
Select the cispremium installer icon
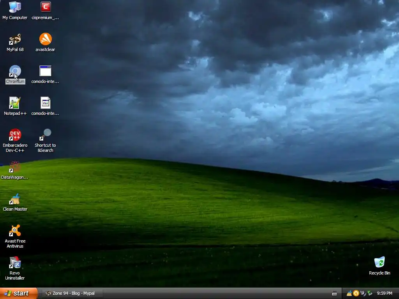coord(45,11)
